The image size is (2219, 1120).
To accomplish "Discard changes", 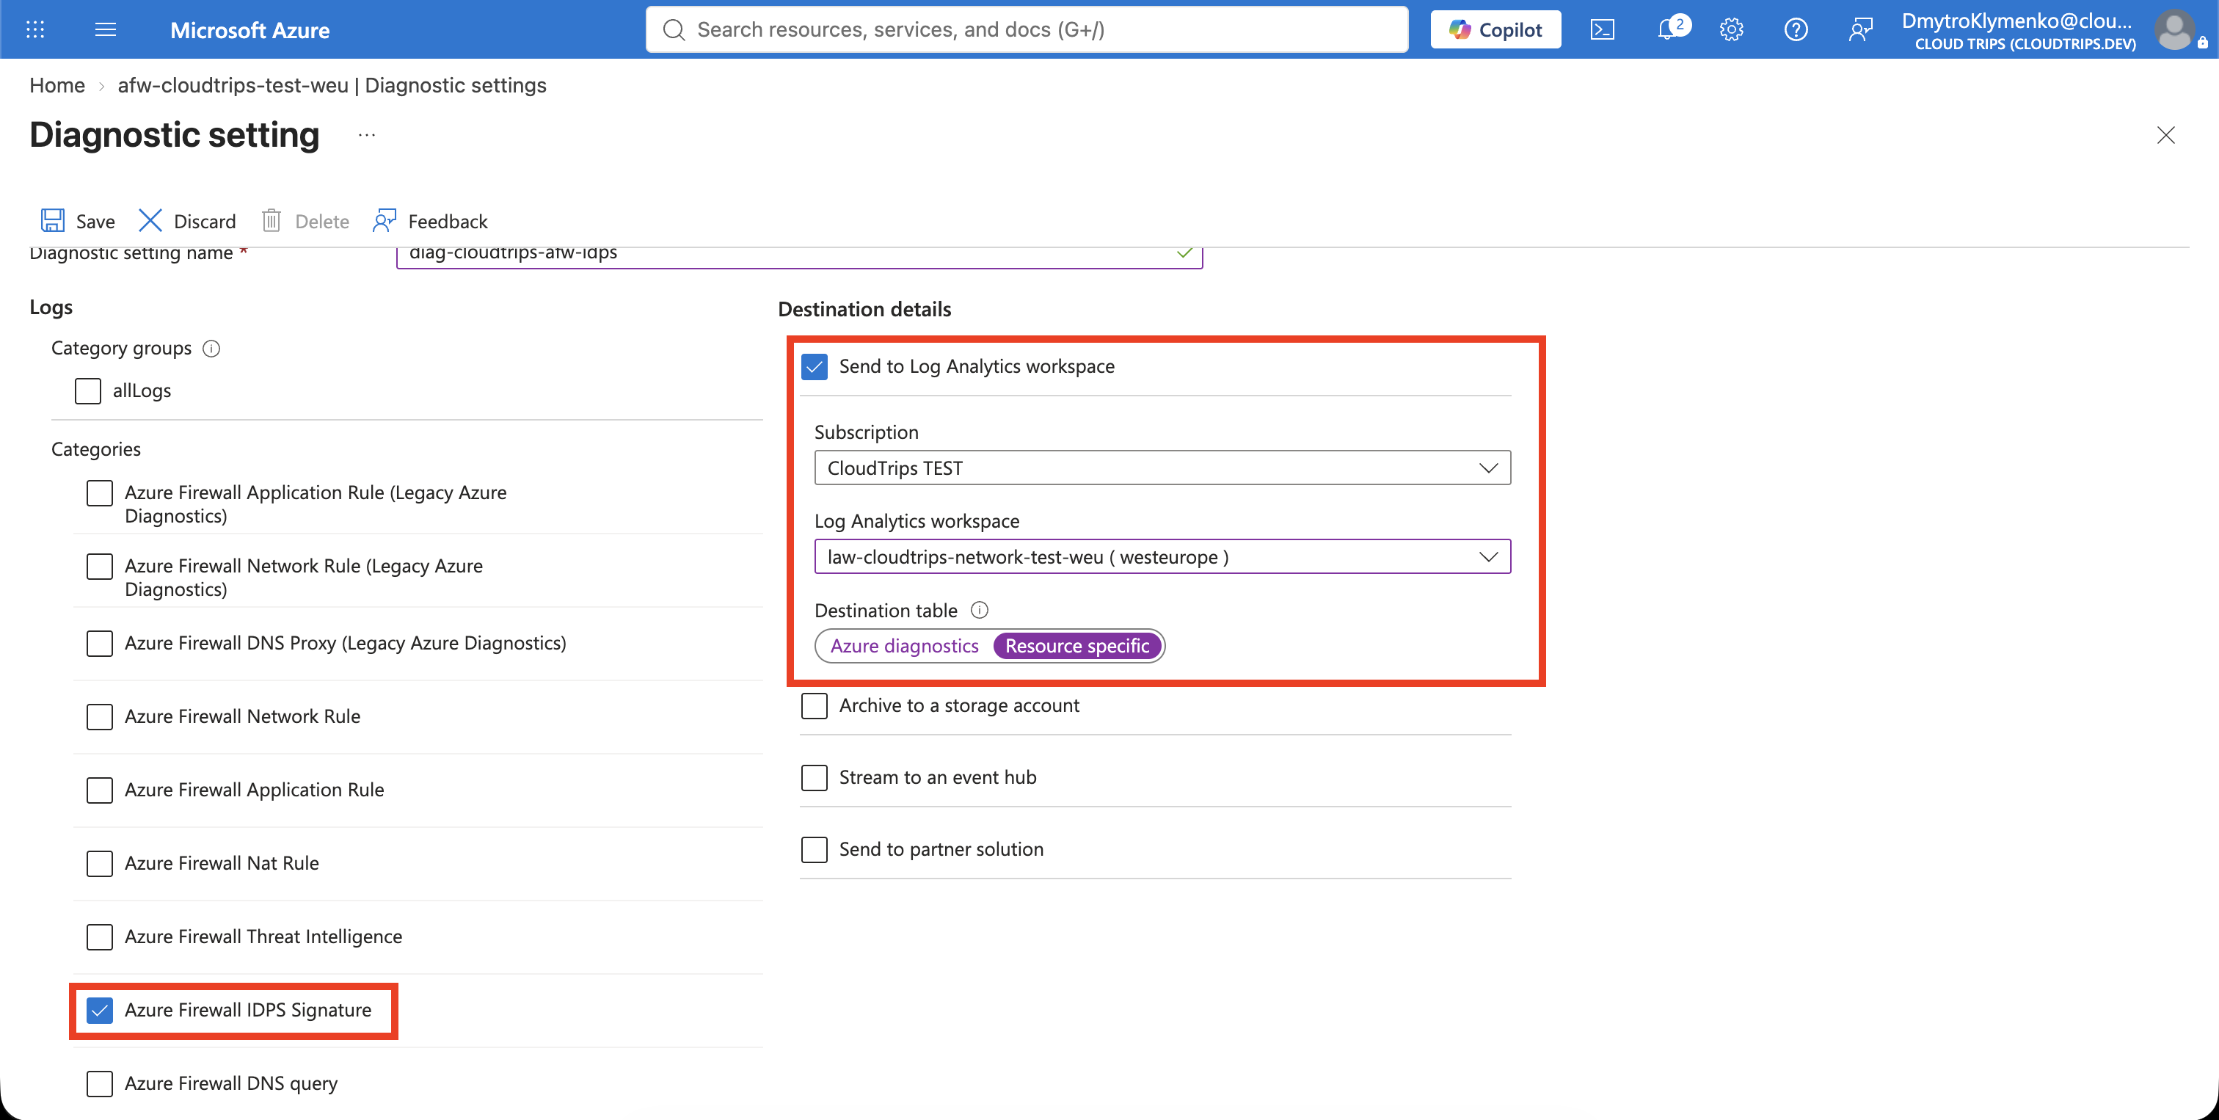I will (187, 222).
